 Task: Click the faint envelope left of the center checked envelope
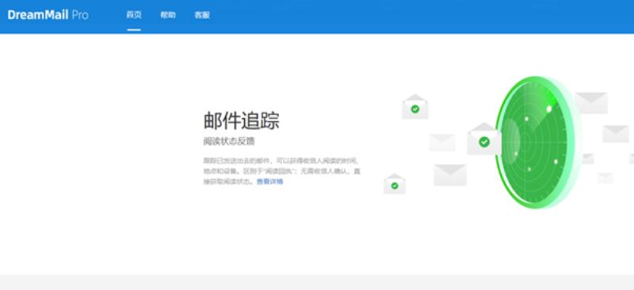(442, 143)
